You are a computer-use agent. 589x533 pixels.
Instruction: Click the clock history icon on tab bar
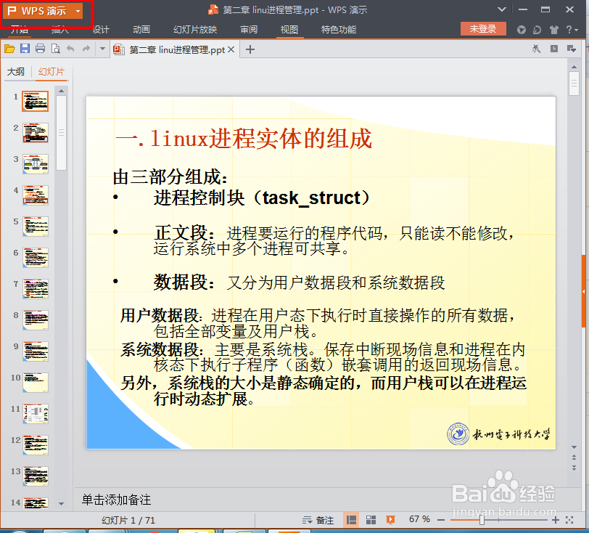(554, 49)
